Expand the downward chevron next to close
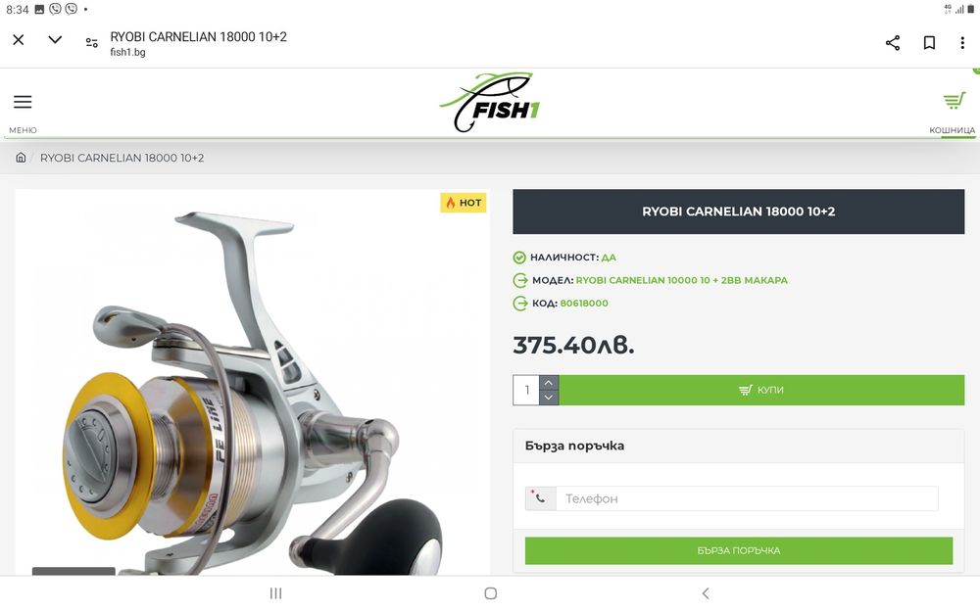The width and height of the screenshot is (980, 612). click(x=55, y=40)
